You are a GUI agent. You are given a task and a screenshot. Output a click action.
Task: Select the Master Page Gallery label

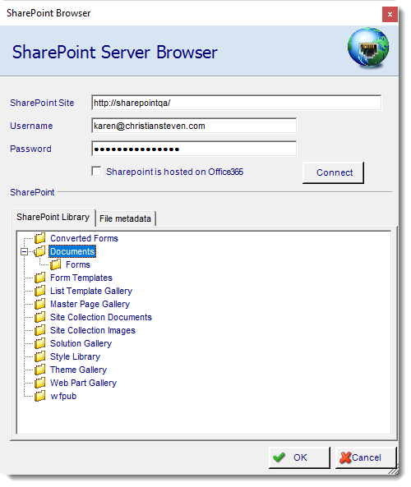coord(90,304)
